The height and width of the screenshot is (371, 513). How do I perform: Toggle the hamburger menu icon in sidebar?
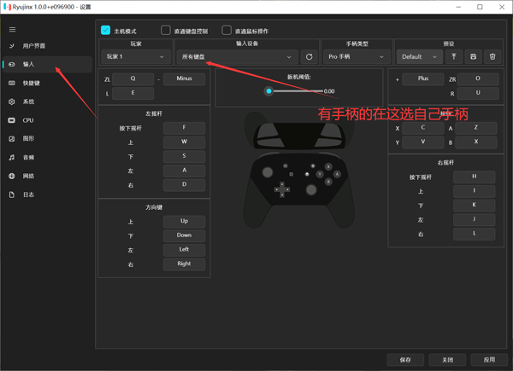click(x=12, y=30)
